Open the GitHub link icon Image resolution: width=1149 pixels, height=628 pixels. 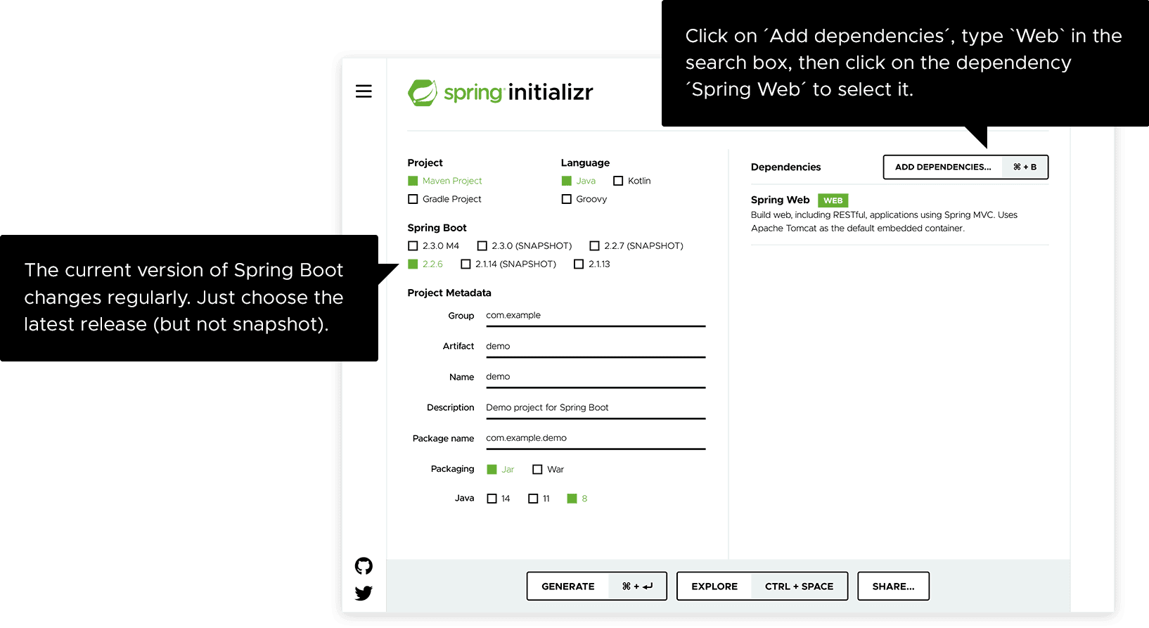tap(364, 566)
